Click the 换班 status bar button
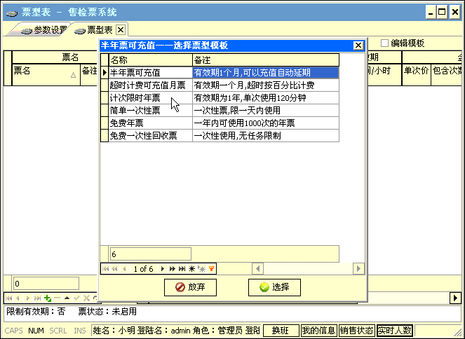 click(x=281, y=331)
